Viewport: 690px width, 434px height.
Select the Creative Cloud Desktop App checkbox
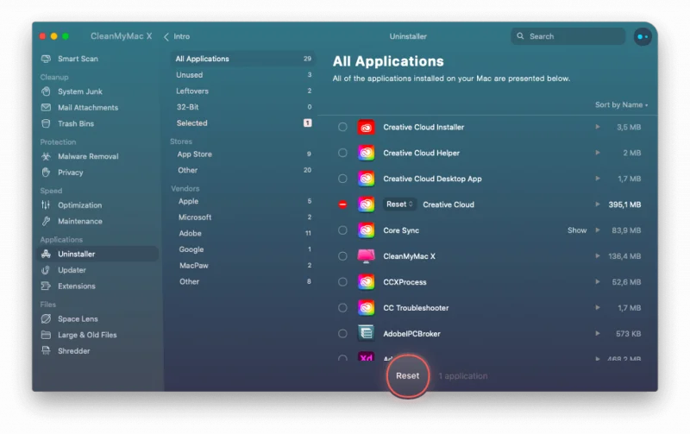342,179
